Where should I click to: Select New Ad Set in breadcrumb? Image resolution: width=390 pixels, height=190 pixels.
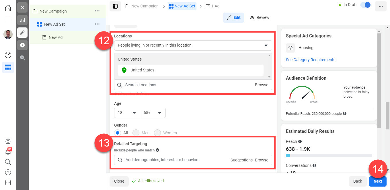pos(182,6)
